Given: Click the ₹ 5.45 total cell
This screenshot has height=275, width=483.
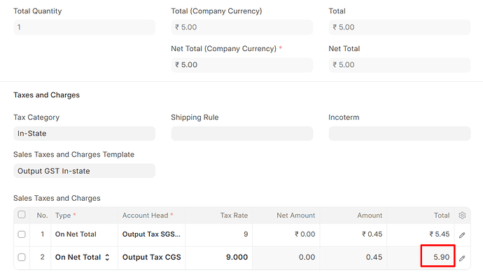Looking at the screenshot, I should 421,234.
